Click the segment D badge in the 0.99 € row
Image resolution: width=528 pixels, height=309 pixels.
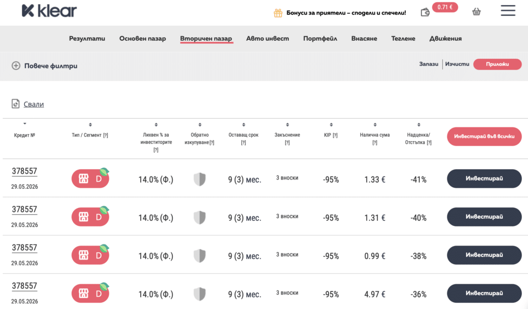(90, 255)
